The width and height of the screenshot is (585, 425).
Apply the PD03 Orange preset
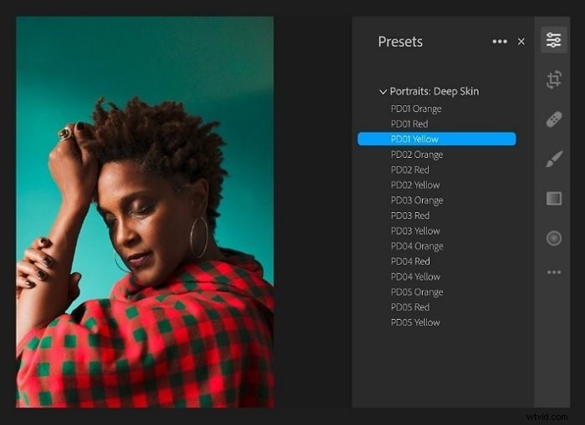coord(417,200)
